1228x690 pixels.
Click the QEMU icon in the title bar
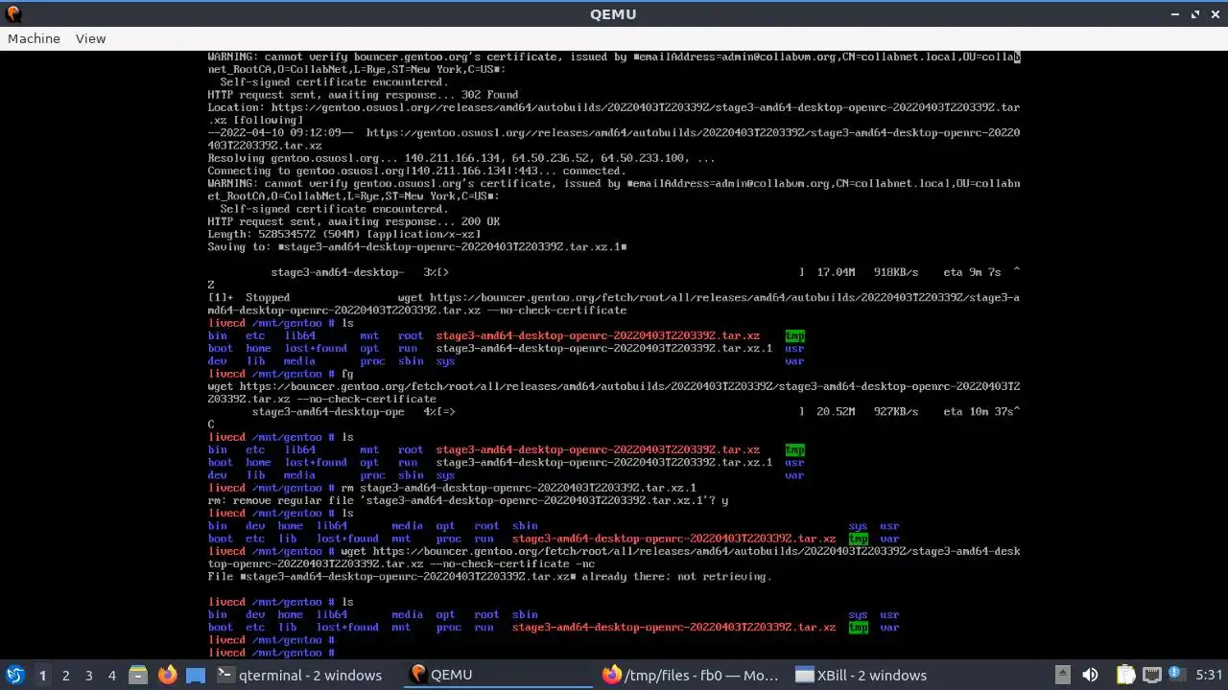pyautogui.click(x=13, y=14)
